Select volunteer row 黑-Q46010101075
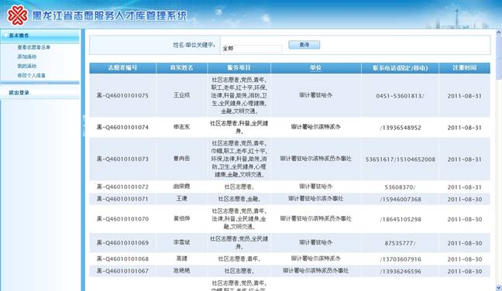Viewport: 502px width, 291px height. (290, 95)
